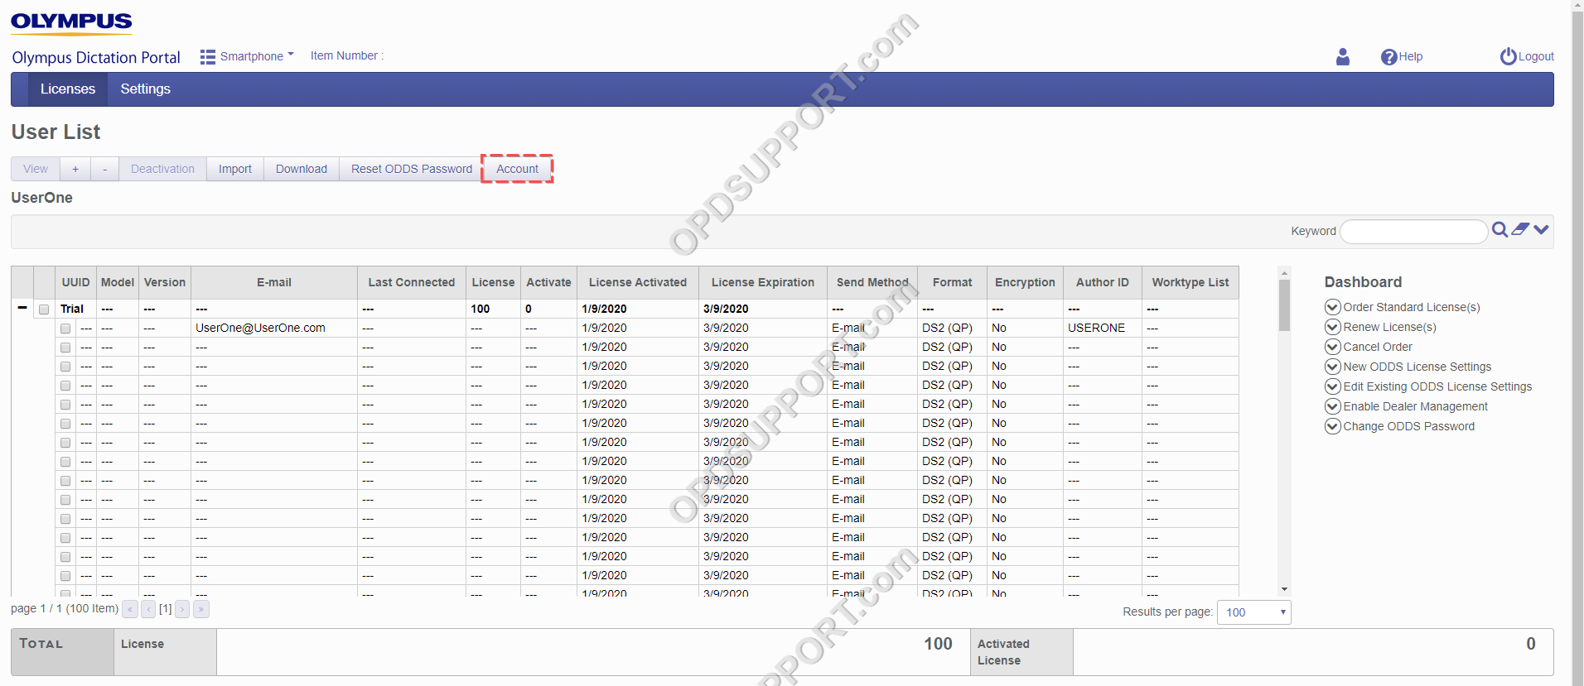The image size is (1584, 686).
Task: Click the Olympus logo
Action: coord(71,23)
